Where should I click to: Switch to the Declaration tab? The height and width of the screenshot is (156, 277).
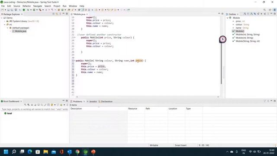(106, 101)
